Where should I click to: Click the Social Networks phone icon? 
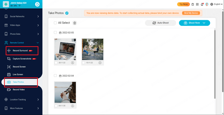[6, 17]
